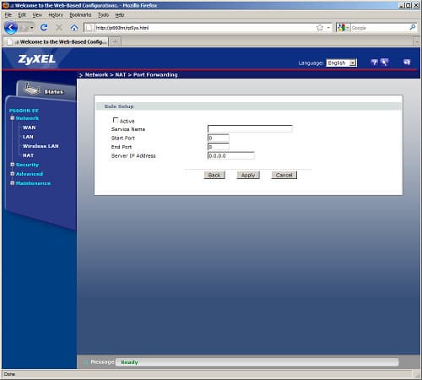422x380 pixels.
Task: Click the Rule Setup section heading
Action: 119,106
